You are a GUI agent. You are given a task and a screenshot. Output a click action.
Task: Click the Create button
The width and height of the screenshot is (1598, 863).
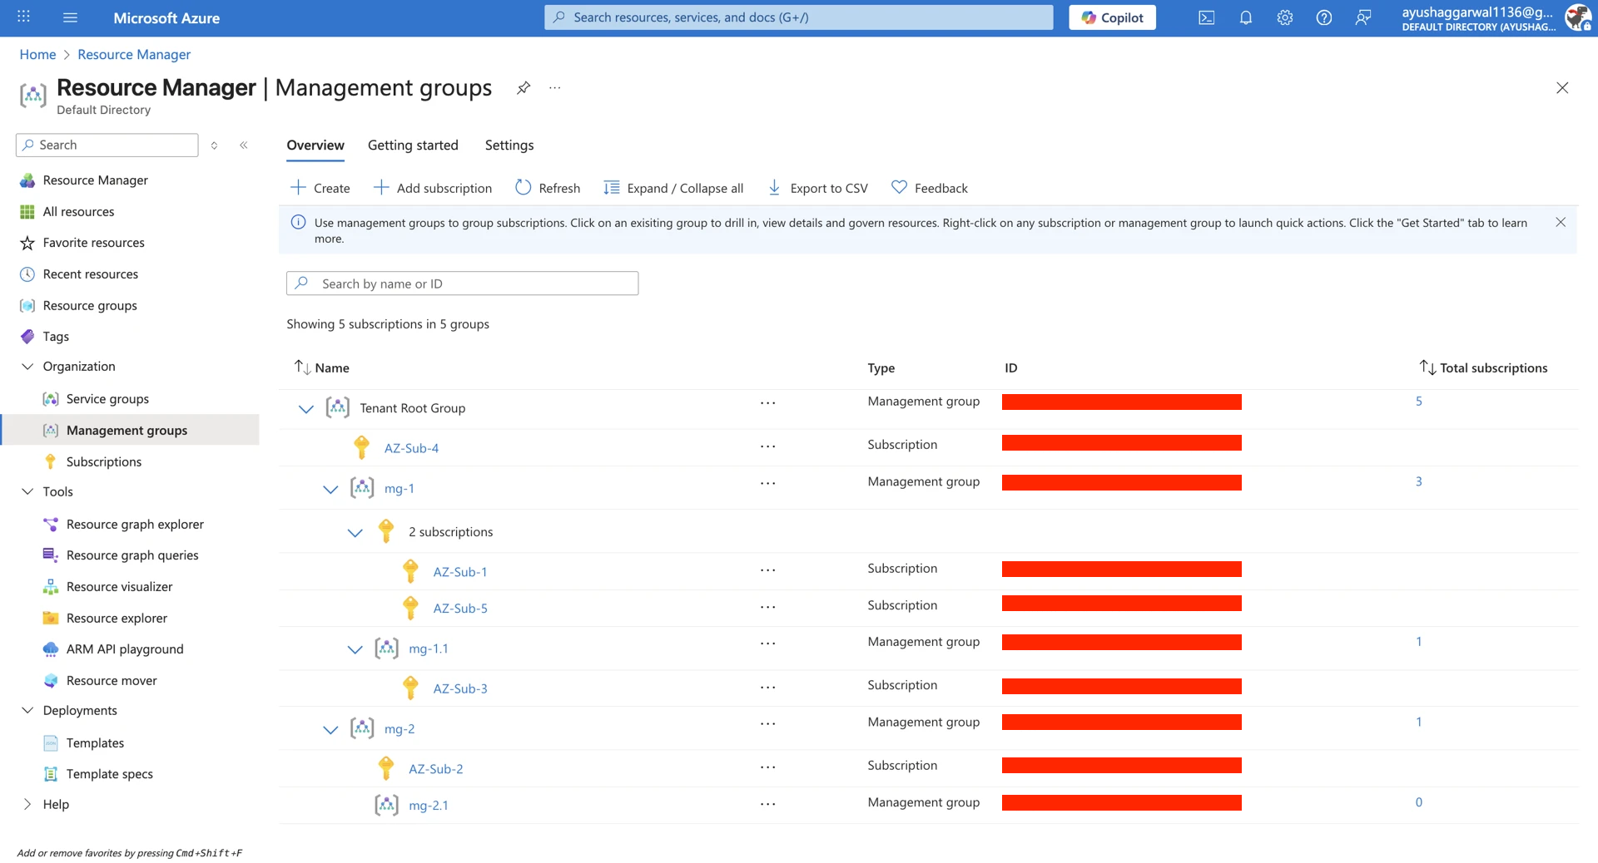[x=320, y=188]
